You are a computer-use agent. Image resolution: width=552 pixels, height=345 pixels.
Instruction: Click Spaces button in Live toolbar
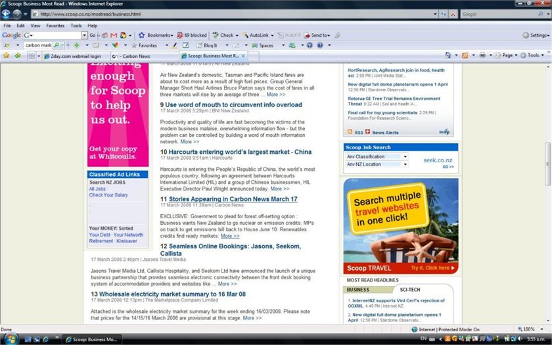click(x=263, y=45)
